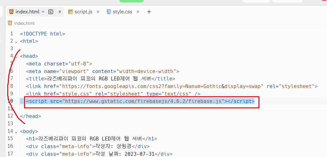Click the meta charset="utf-8" line
This screenshot has width=327, height=157.
59,64
